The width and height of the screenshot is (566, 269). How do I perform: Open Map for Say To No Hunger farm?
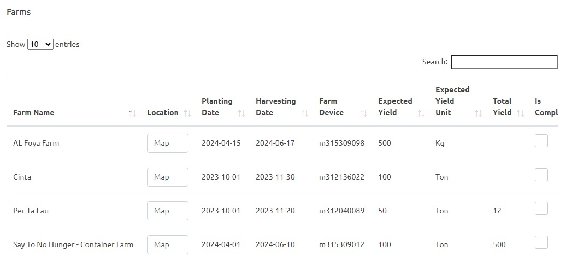coord(167,245)
